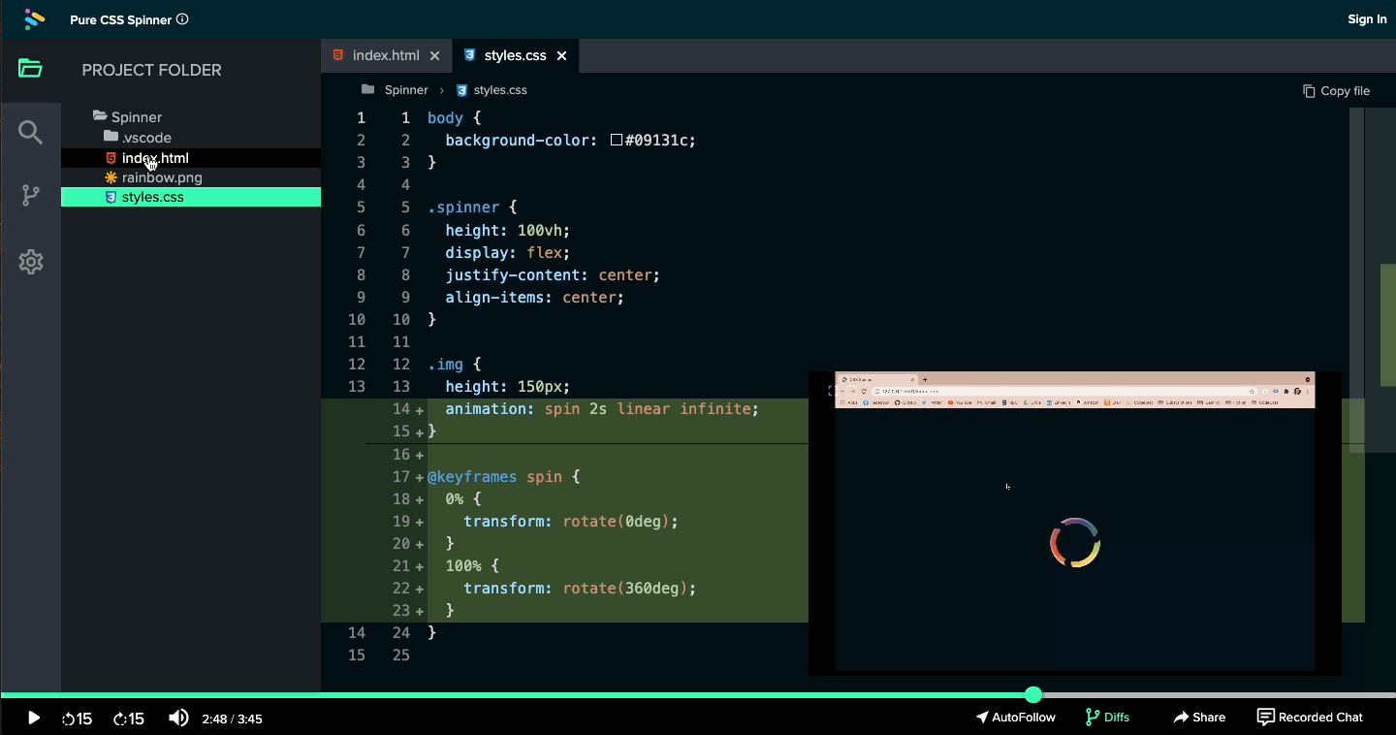
Task: Click the Scrimba logo in the header
Action: 35,19
